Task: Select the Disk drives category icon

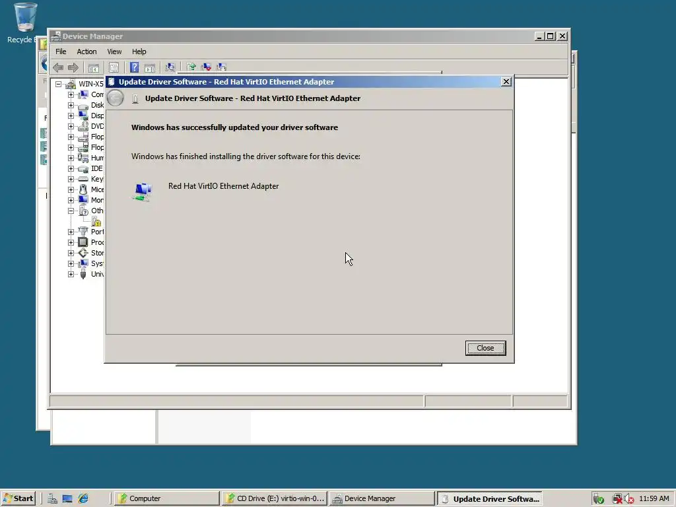Action: coord(83,106)
